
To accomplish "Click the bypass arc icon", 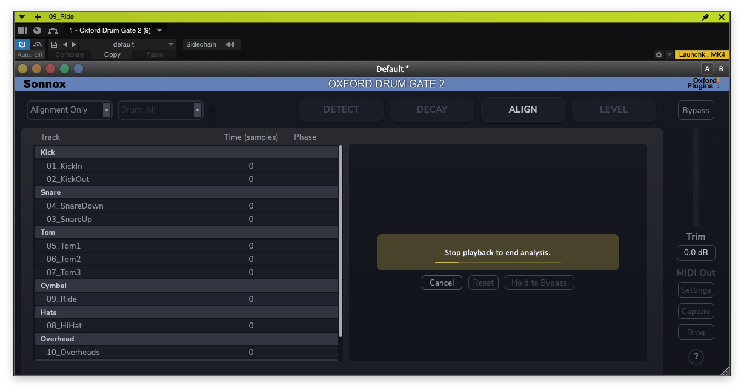I will tap(38, 44).
